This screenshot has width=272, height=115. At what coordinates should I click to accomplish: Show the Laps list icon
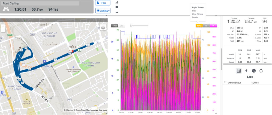pyautogui.click(x=239, y=71)
